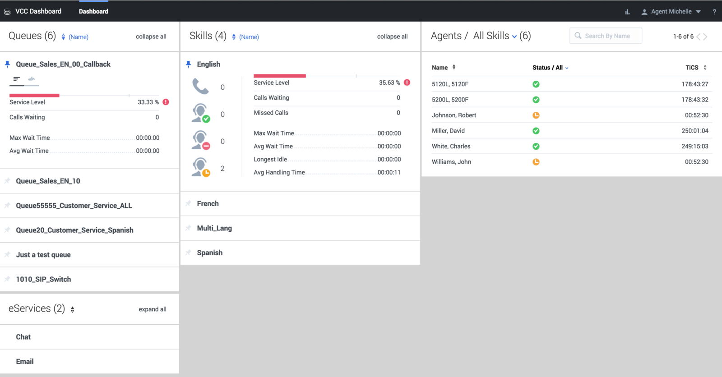
Task: Collapse all skills
Action: coord(392,37)
